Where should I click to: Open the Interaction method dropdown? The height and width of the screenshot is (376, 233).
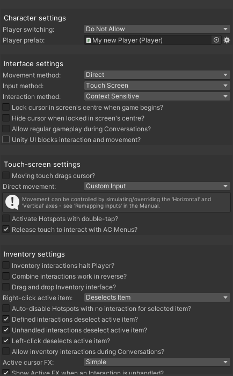tap(157, 96)
